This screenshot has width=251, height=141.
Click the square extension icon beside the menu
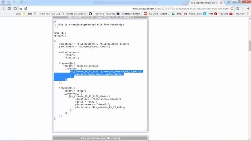(9, 9)
